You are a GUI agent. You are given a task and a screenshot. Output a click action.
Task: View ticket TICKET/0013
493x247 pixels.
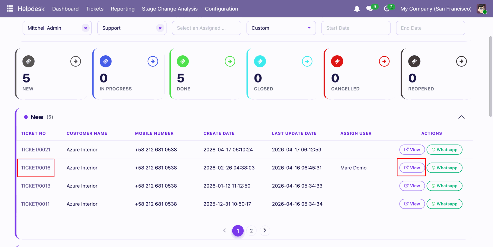(x=412, y=186)
